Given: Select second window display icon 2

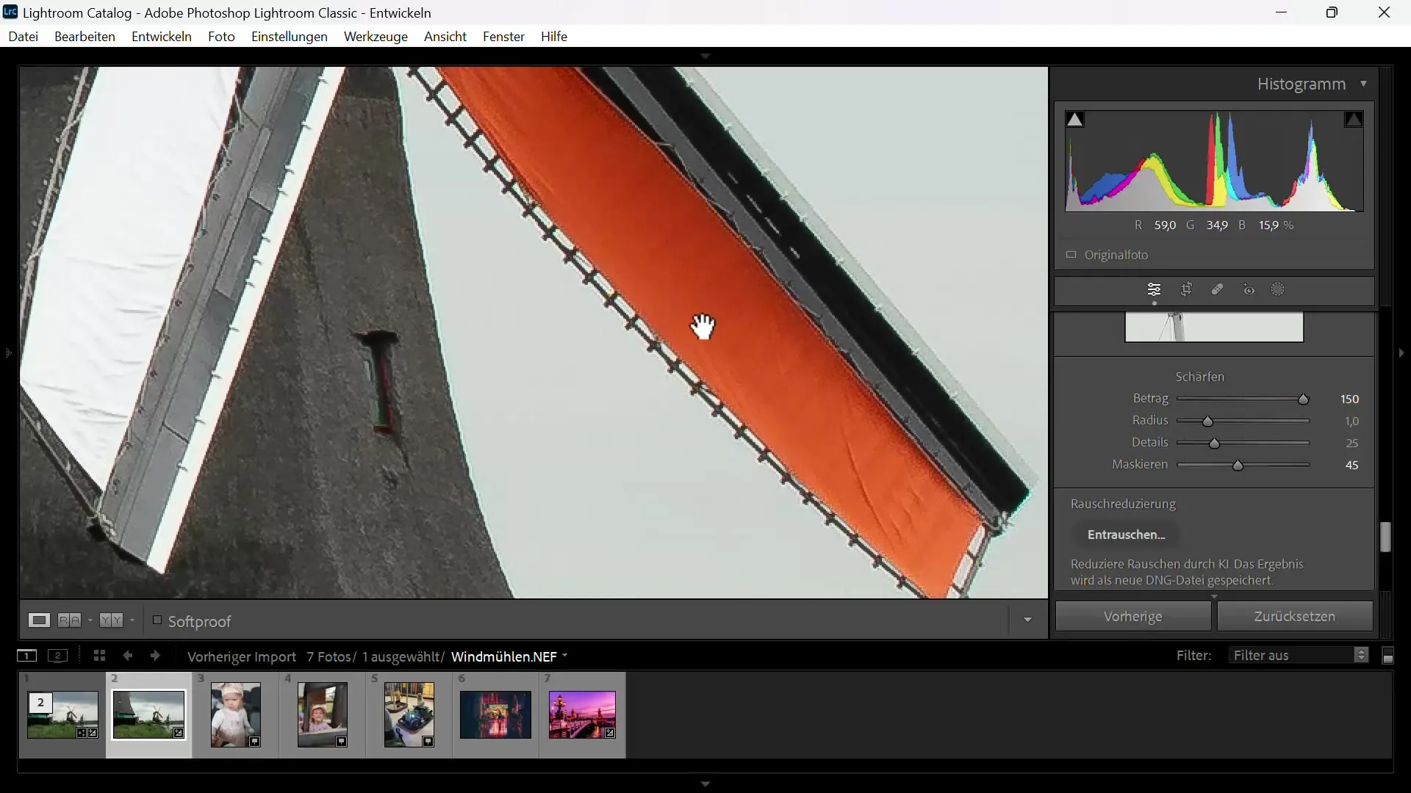Looking at the screenshot, I should 58,656.
